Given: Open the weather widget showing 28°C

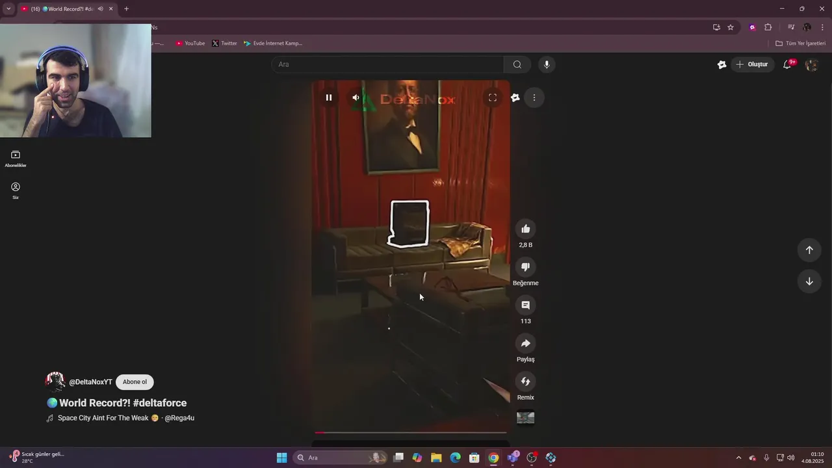Looking at the screenshot, I should [x=36, y=458].
